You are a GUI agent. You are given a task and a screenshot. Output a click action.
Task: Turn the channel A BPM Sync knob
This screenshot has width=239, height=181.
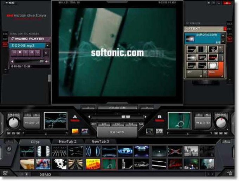[13, 123]
